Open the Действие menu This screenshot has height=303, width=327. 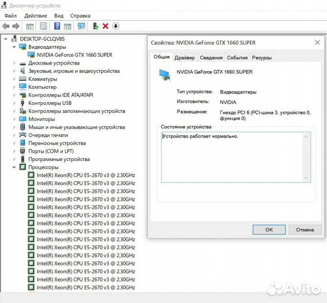(x=35, y=16)
